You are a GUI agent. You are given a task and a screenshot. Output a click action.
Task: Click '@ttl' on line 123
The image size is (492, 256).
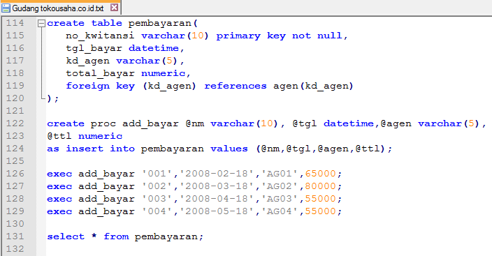coord(59,136)
